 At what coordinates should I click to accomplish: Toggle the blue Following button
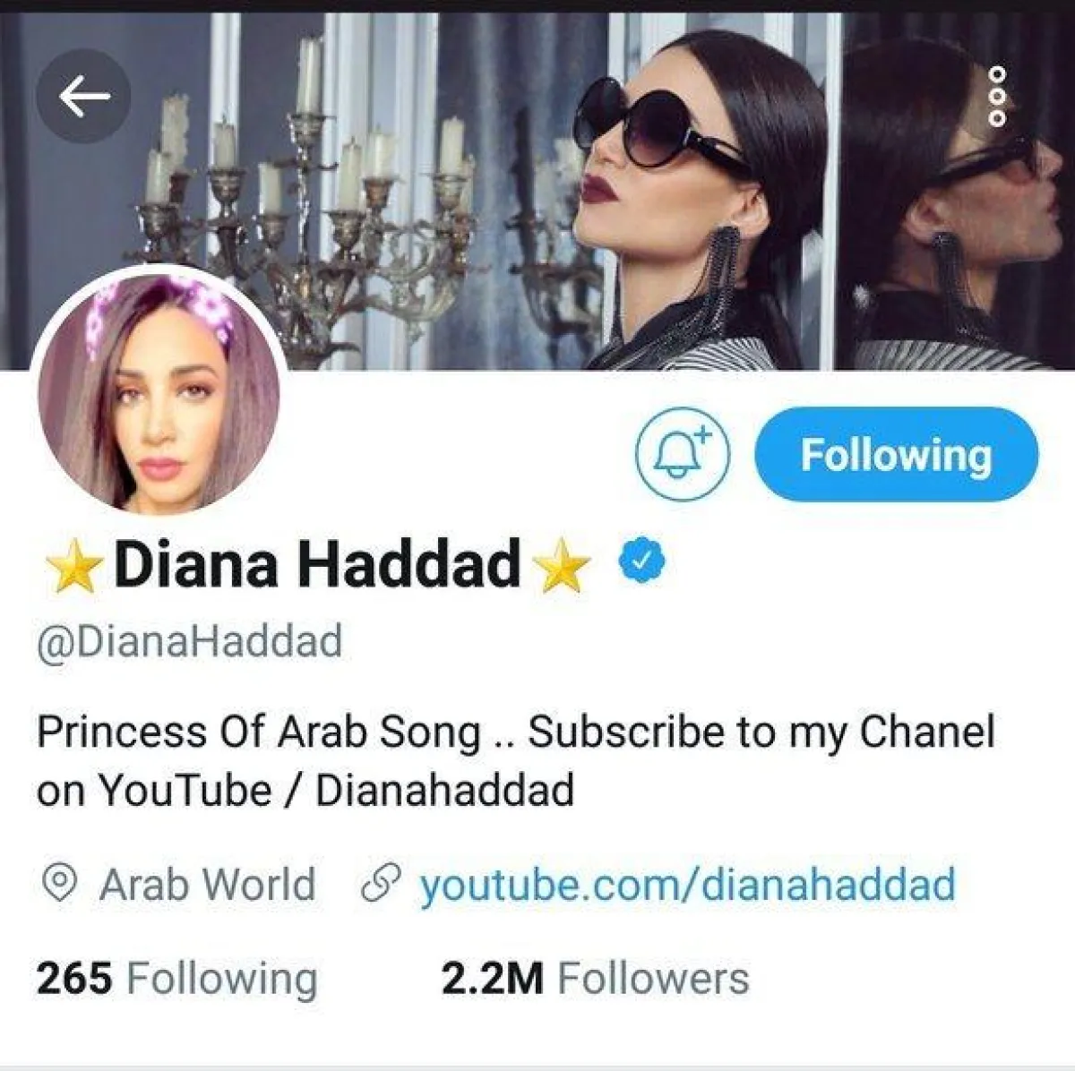click(897, 454)
